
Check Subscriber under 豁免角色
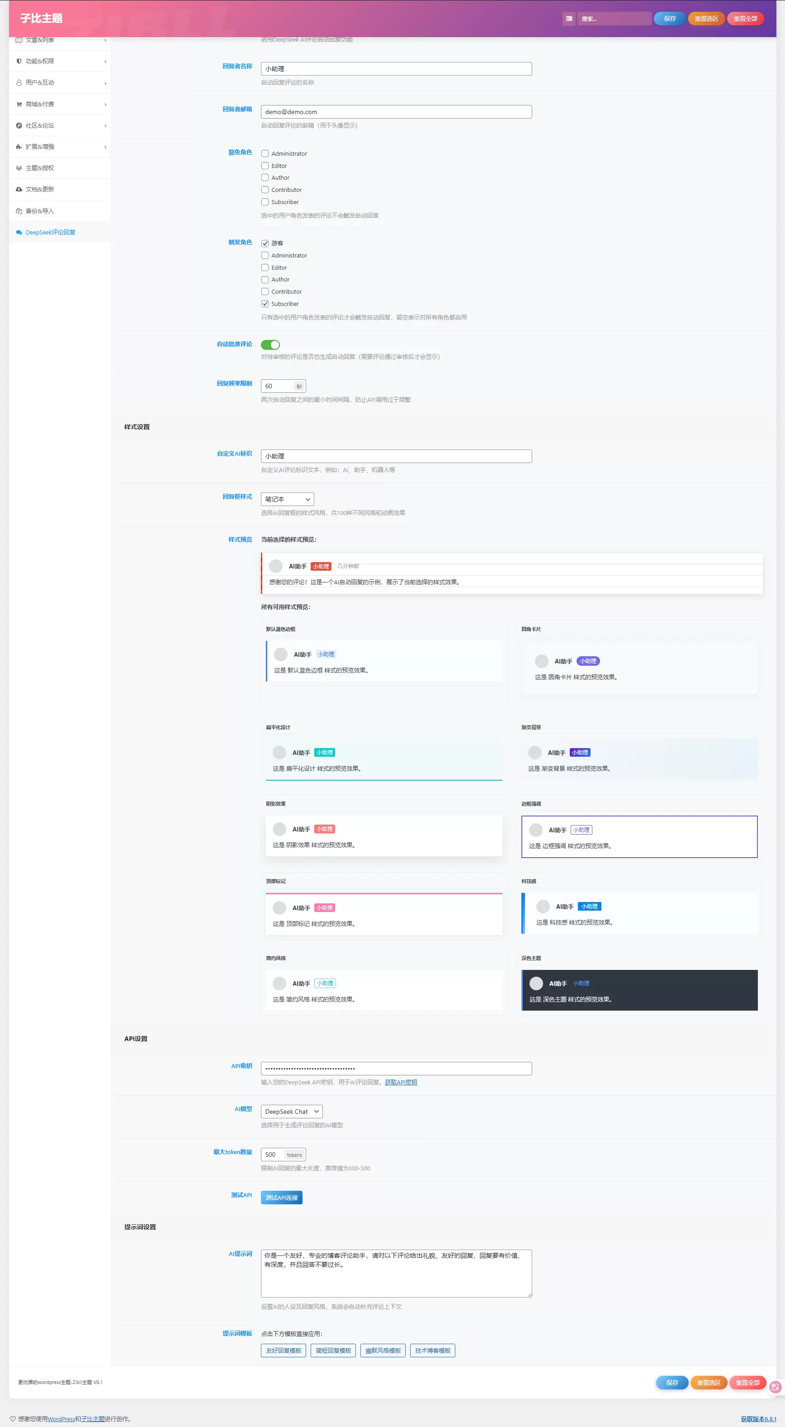(x=265, y=202)
